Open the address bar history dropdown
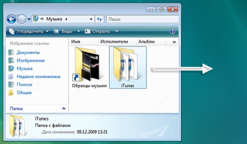This screenshot has height=144, width=247. pyautogui.click(x=91, y=19)
